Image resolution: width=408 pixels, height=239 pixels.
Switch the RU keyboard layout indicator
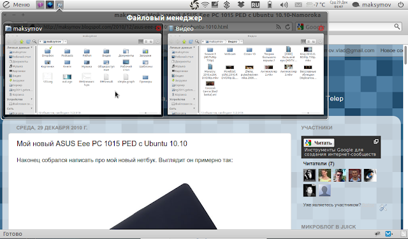tap(255, 4)
